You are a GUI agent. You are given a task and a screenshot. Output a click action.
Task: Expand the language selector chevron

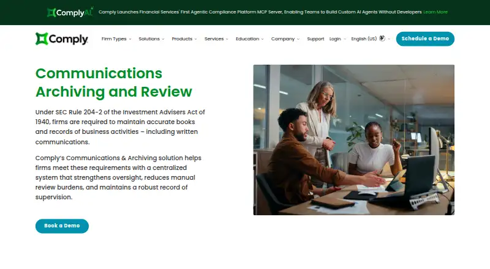[389, 39]
